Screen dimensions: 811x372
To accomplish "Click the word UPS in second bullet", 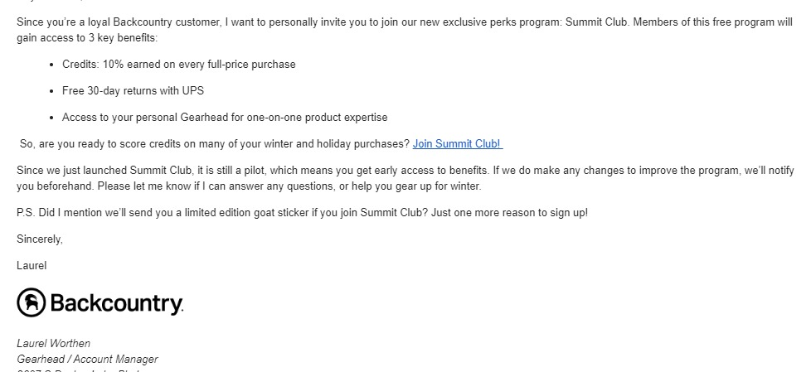I will coord(193,91).
